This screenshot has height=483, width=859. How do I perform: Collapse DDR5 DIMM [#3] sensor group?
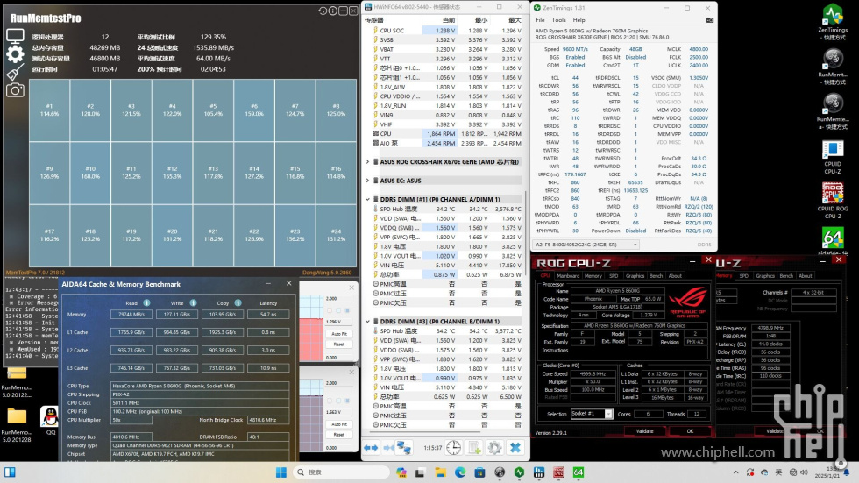[367, 322]
